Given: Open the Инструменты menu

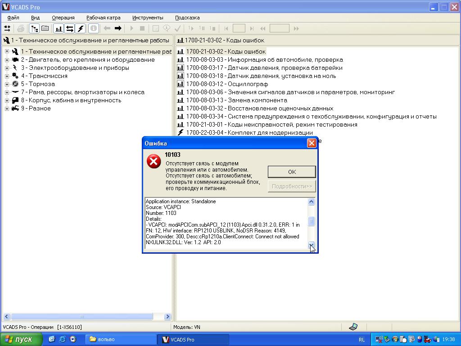Looking at the screenshot, I should click(148, 18).
